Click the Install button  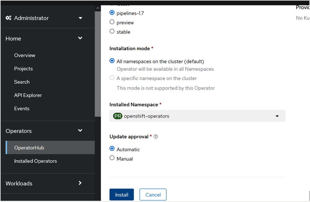(121, 195)
